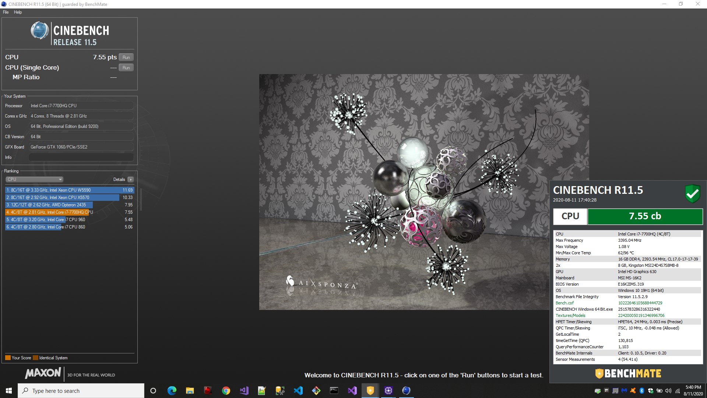Launch Google Chrome from taskbar
707x398 pixels.
[226, 391]
